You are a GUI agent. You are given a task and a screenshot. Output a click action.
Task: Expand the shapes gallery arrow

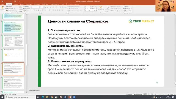(97, 10)
